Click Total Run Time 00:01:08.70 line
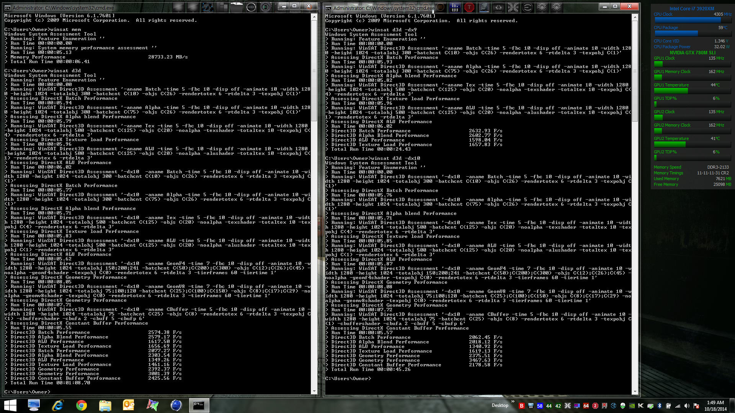The image size is (735, 413). 47,383
